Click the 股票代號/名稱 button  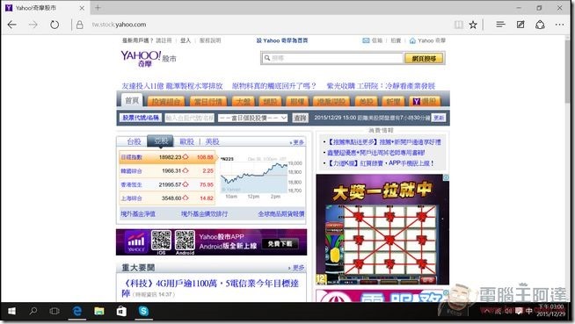tap(141, 118)
